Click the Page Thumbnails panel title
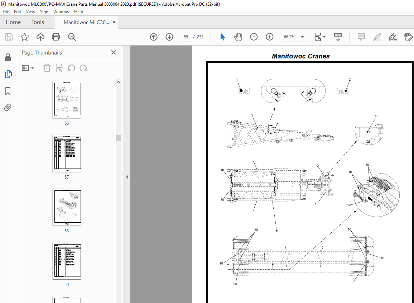This screenshot has height=303, width=414. [x=42, y=53]
